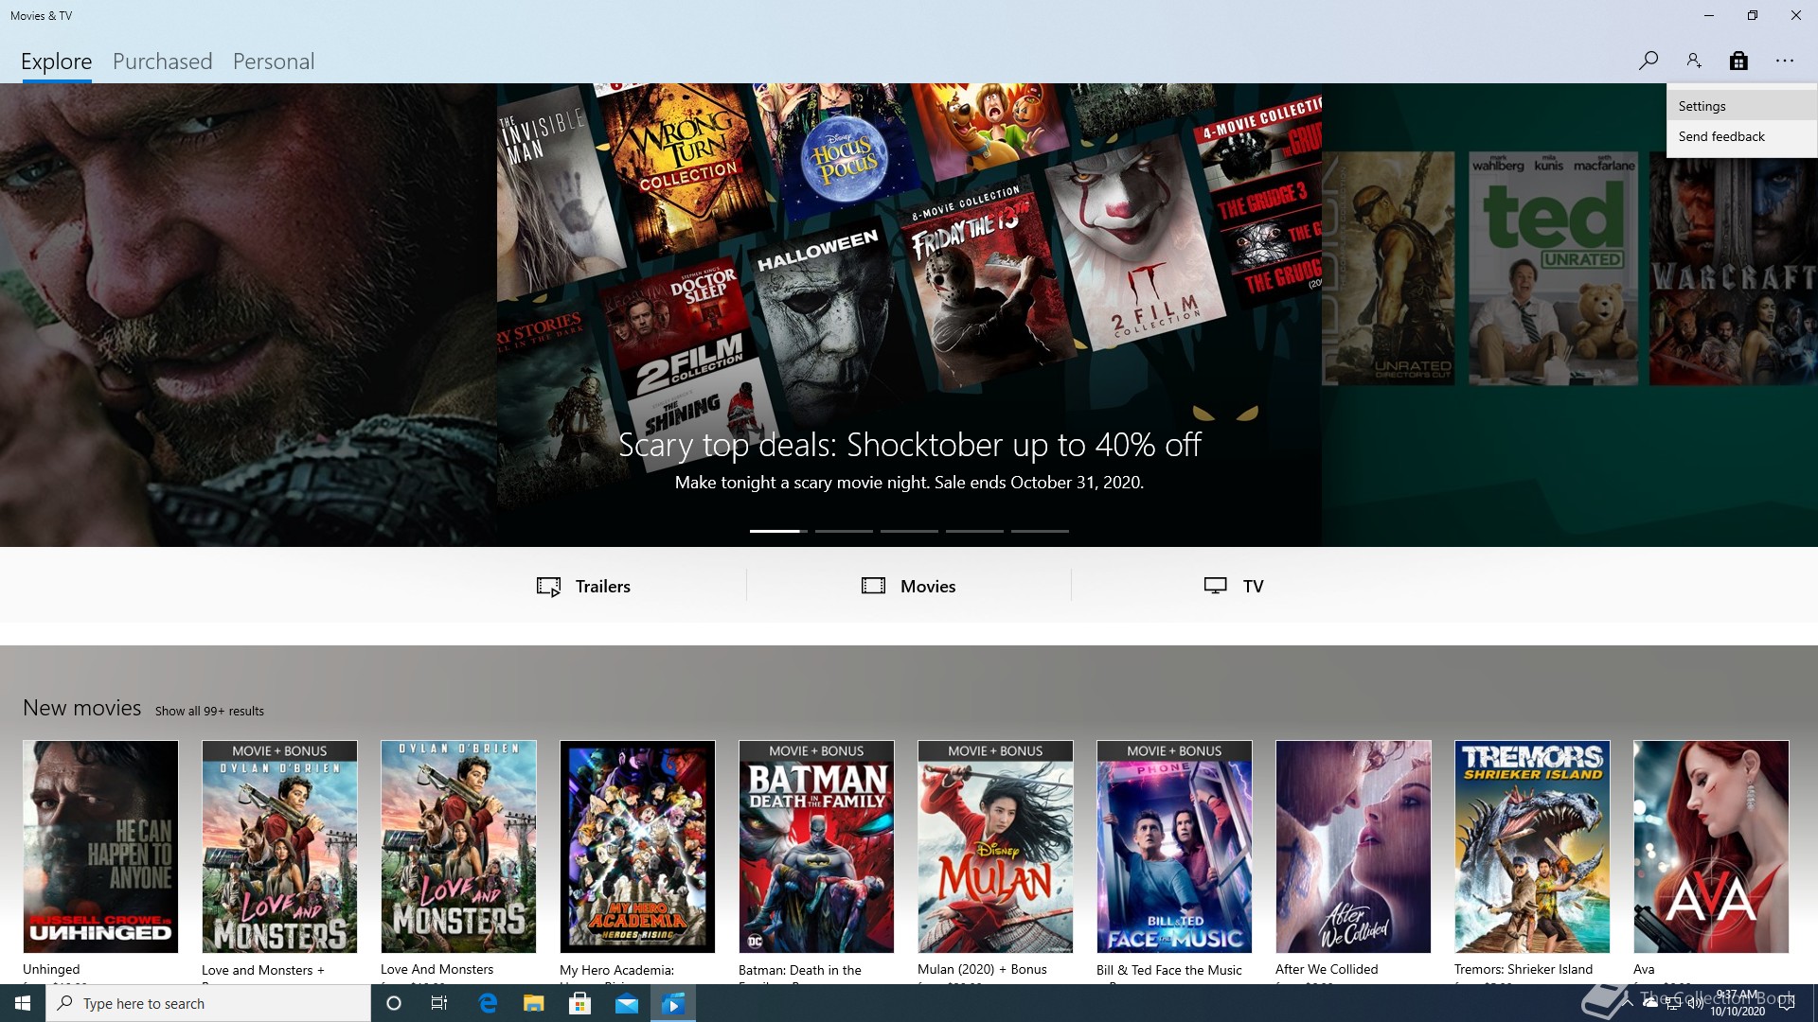Open File Explorer from the taskbar
The width and height of the screenshot is (1818, 1022).
534,1003
